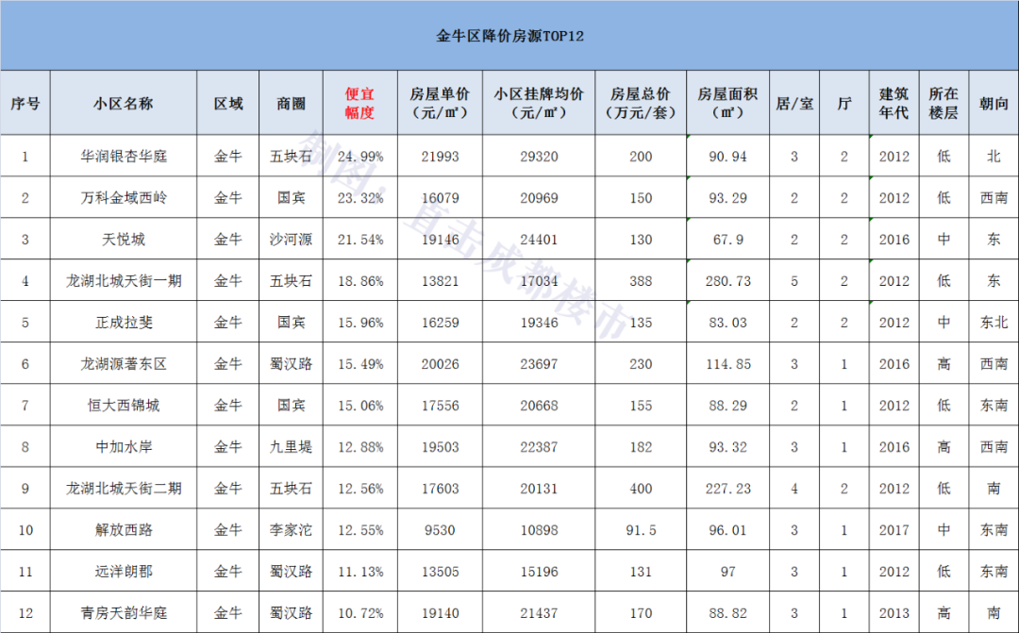
Task: Select the 24.99% discount cell
Action: coord(360,157)
